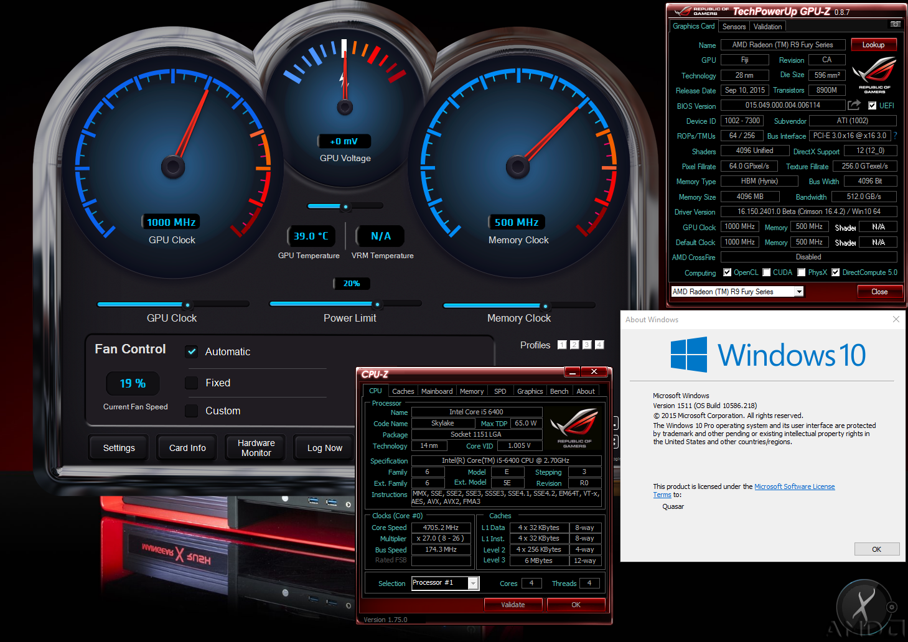Click the CPU-Z Core Speed value 4705.2 MHz
This screenshot has height=642, width=908.
click(441, 528)
